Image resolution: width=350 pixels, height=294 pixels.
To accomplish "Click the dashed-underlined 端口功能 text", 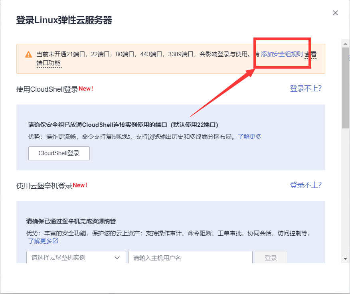I will (49, 63).
